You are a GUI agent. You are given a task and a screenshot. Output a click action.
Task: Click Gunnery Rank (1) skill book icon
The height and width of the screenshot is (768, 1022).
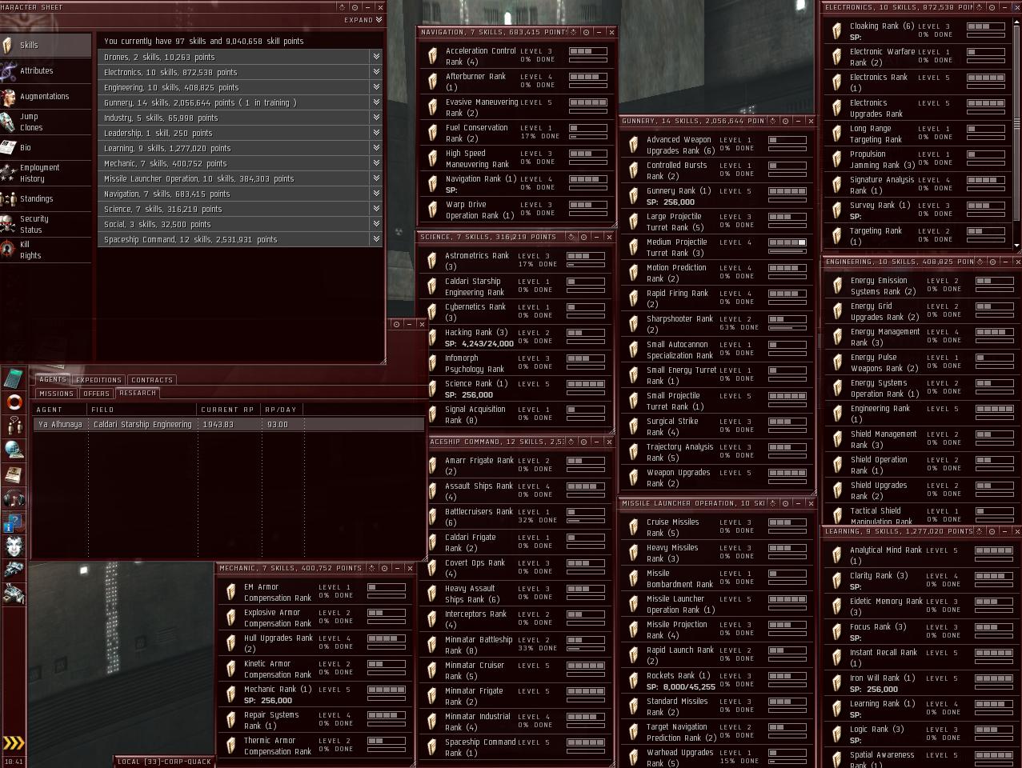click(633, 196)
